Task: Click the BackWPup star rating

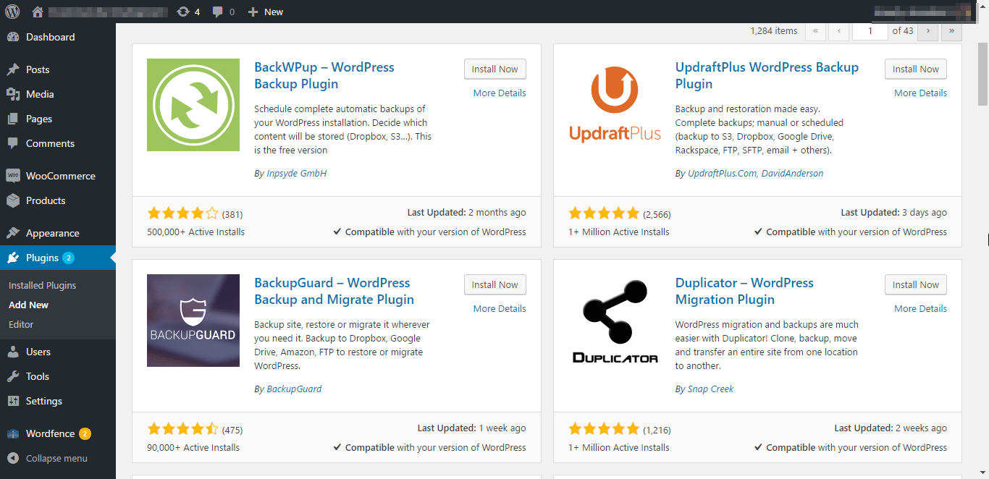Action: 182,213
